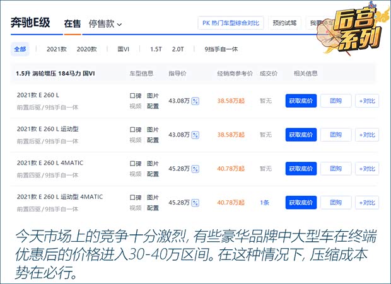391x284 pixels.
Task: Expand the 停售款 dropdown
Action: tap(105, 24)
